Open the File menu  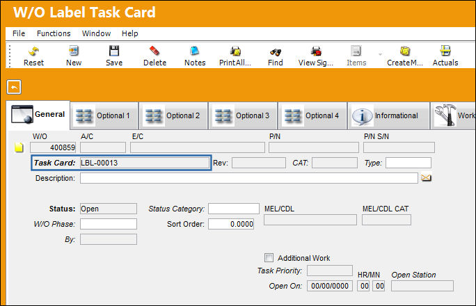(x=19, y=33)
